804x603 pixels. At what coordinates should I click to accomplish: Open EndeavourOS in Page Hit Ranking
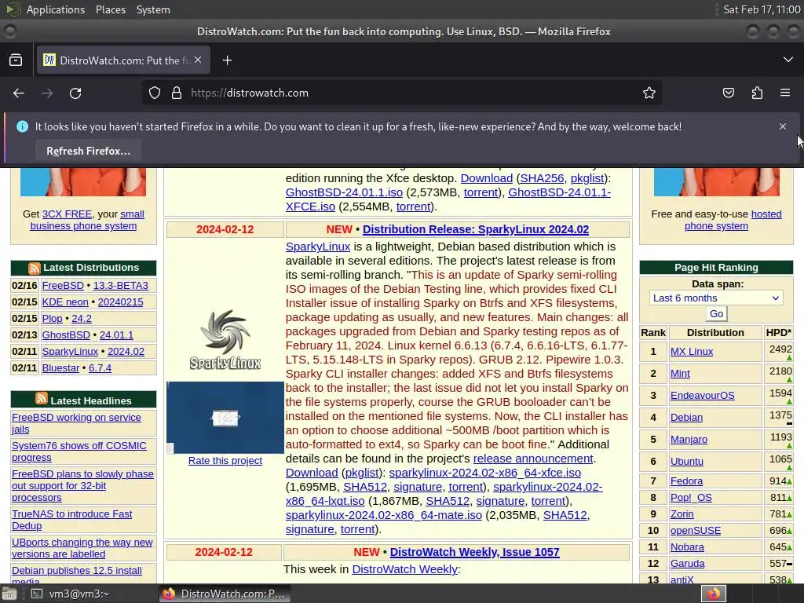702,396
